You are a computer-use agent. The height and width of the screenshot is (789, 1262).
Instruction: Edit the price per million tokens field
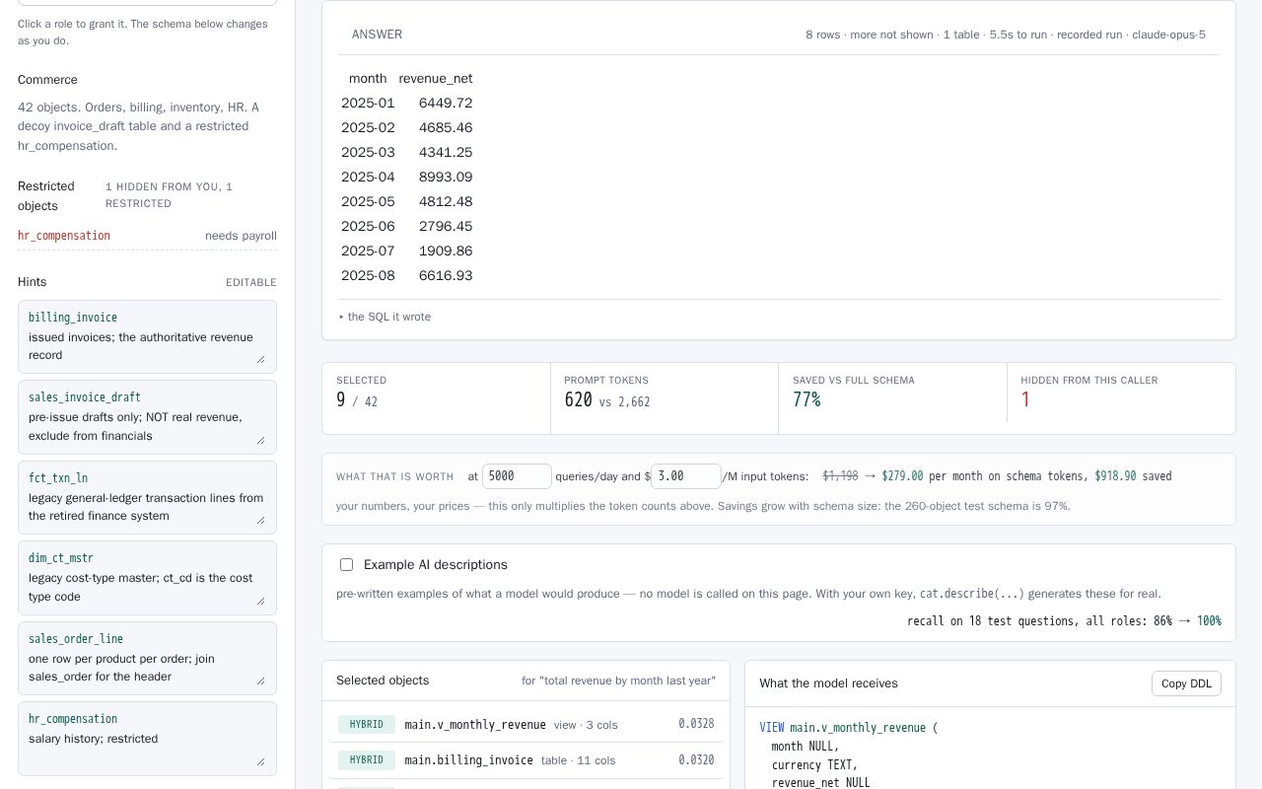click(686, 476)
